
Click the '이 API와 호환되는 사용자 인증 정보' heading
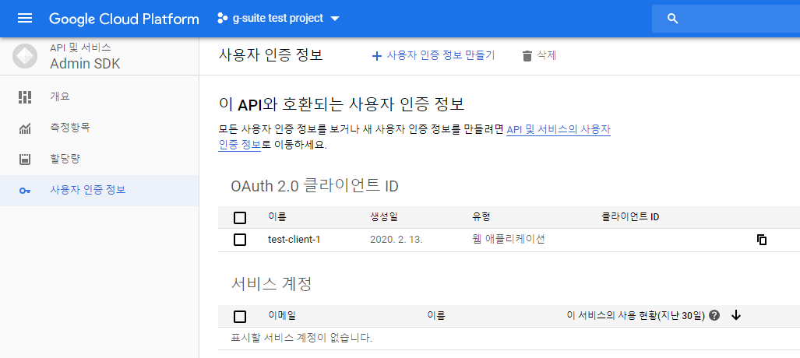pos(341,105)
